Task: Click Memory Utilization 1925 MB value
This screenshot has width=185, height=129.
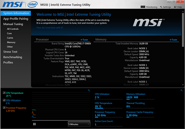Action: coord(132,97)
